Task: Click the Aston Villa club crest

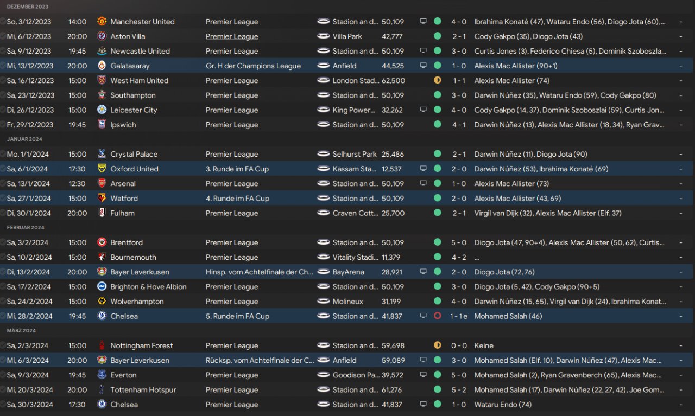Action: point(102,36)
